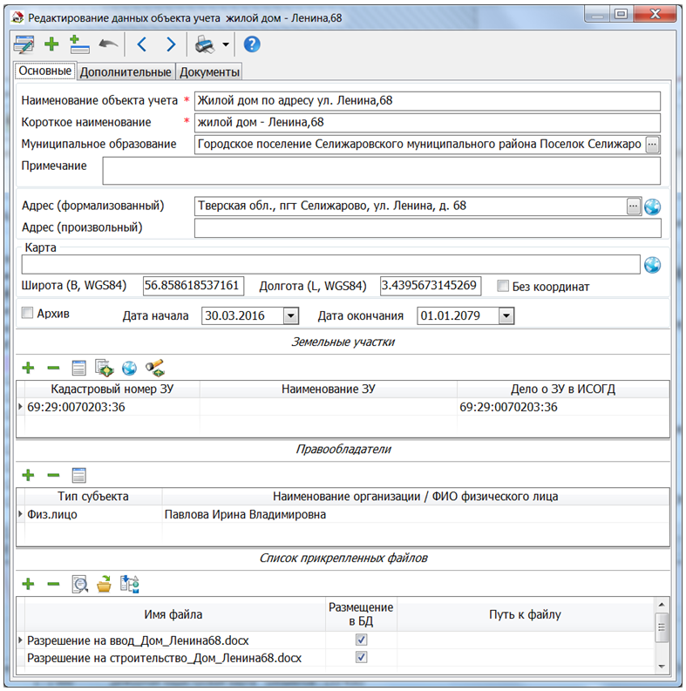Go to next record with right chevron

click(170, 44)
